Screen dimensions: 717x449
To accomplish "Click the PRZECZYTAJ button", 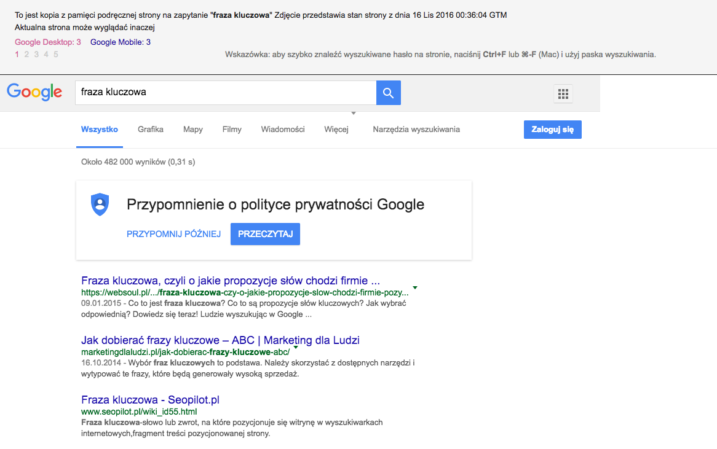I will pos(265,234).
